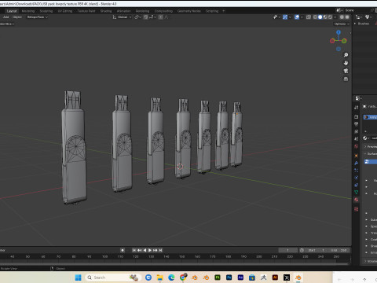Add a workspace with the plus button
Image resolution: width=377 pixels, height=283 pixels.
point(223,11)
